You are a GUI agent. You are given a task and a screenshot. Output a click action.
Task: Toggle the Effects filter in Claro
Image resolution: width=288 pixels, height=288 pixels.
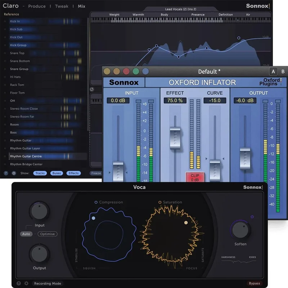point(74,173)
